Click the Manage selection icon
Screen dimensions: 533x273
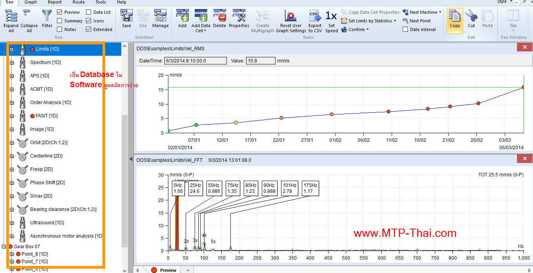point(161,16)
